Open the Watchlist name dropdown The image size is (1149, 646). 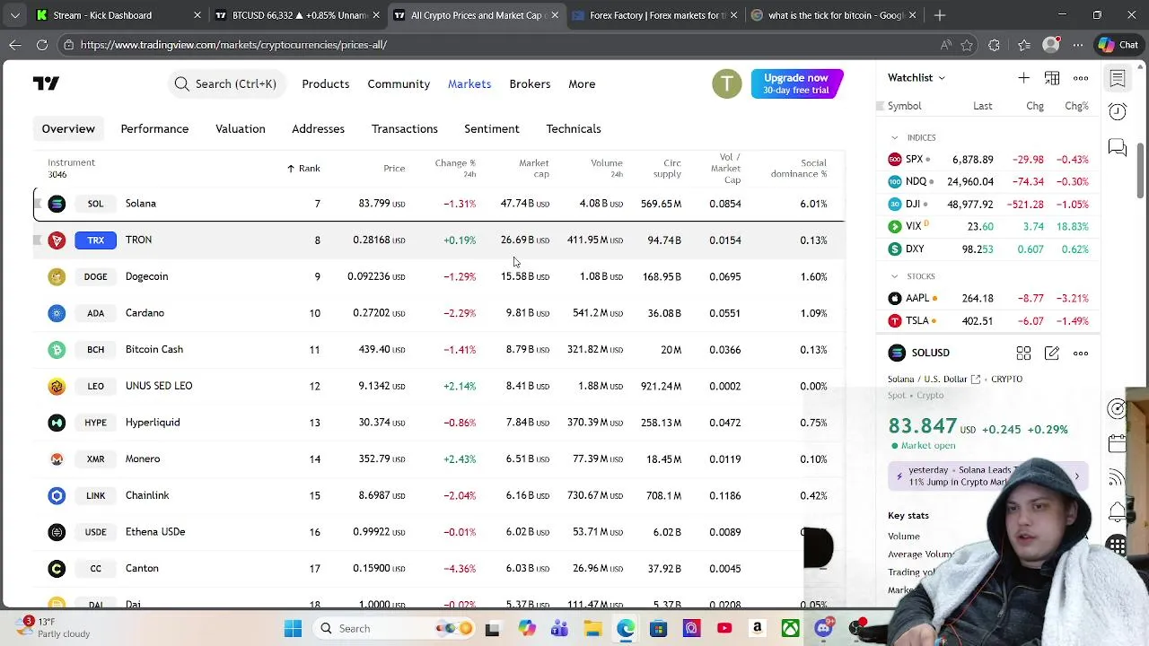pos(917,78)
